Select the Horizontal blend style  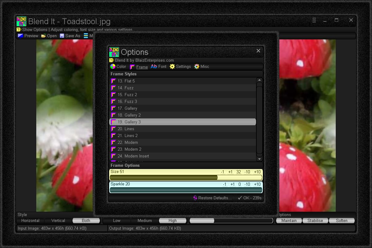30,221
